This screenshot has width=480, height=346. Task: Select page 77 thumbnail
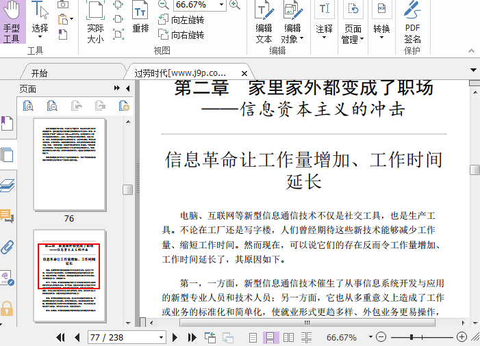[x=69, y=276]
